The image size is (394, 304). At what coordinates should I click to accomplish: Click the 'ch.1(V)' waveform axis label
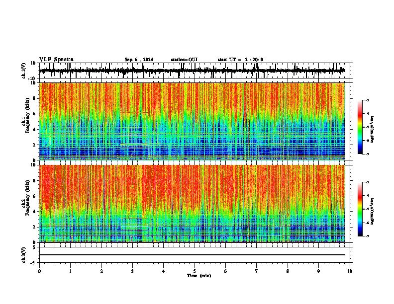coord(24,71)
